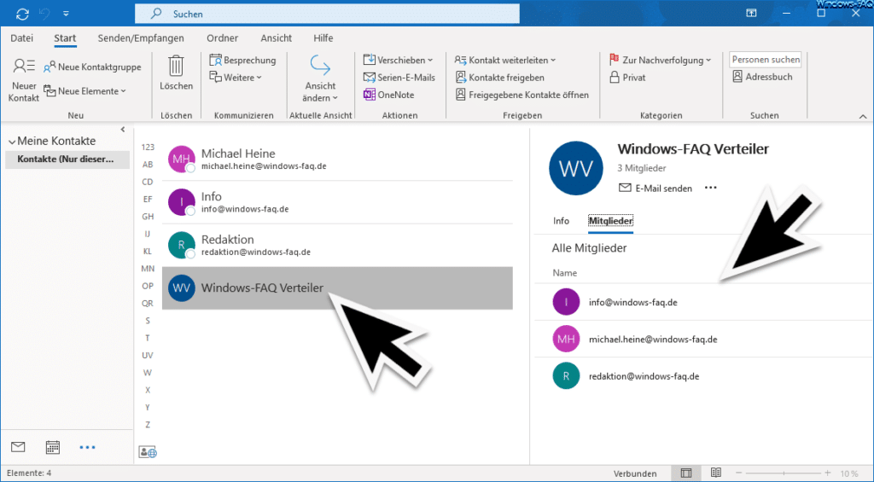874x482 pixels.
Task: Collapse the folder pane arrow
Action: [123, 130]
